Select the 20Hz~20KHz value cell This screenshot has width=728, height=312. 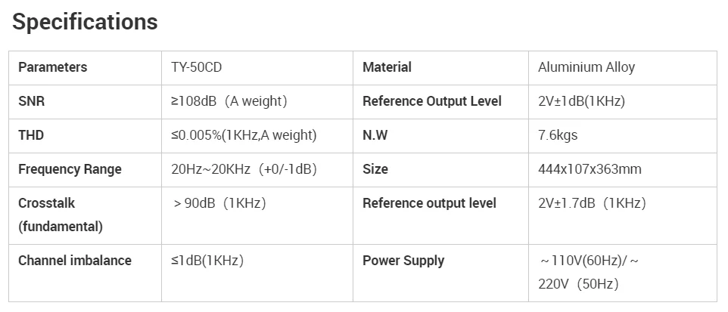click(x=244, y=169)
